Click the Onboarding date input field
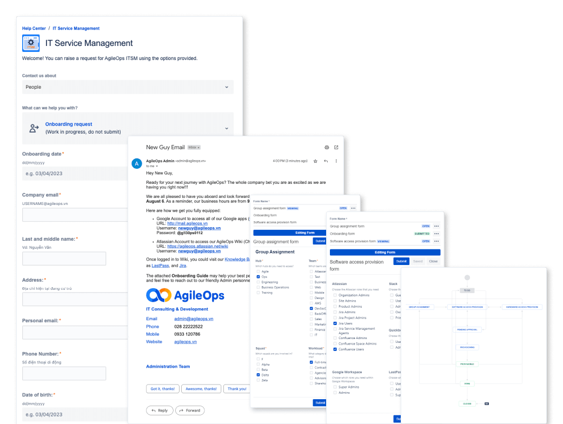 [x=75, y=174]
